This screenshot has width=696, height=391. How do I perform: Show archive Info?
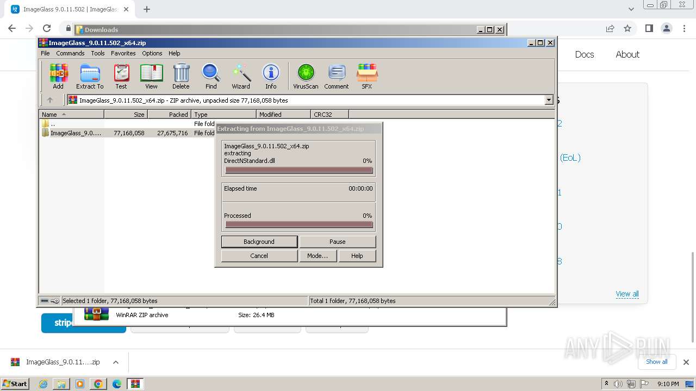(271, 76)
